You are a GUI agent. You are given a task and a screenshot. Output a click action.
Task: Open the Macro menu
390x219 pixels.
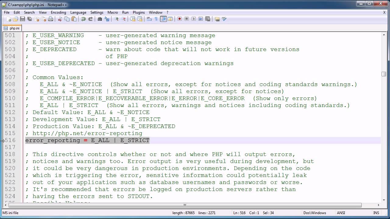pyautogui.click(x=113, y=12)
